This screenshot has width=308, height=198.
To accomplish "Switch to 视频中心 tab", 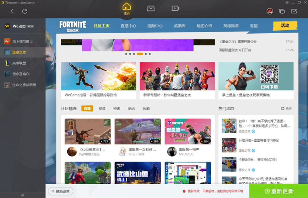I will click(x=155, y=26).
